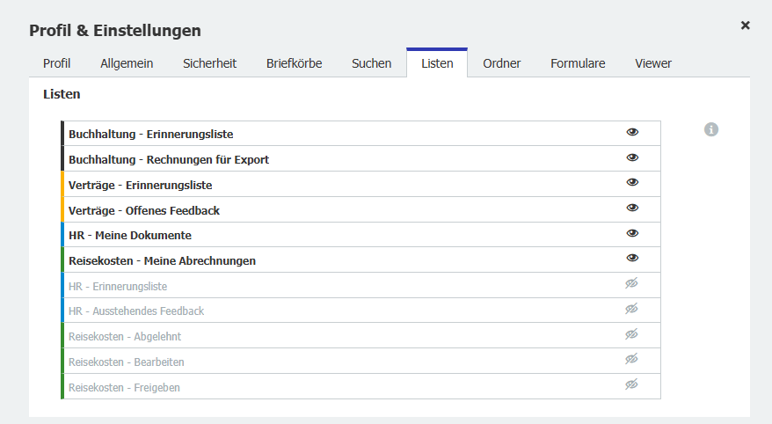This screenshot has height=424, width=772.
Task: Open the Sicherheit tab
Action: [x=209, y=63]
